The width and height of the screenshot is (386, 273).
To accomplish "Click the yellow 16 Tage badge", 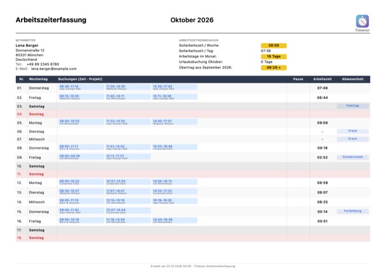I will tap(274, 56).
